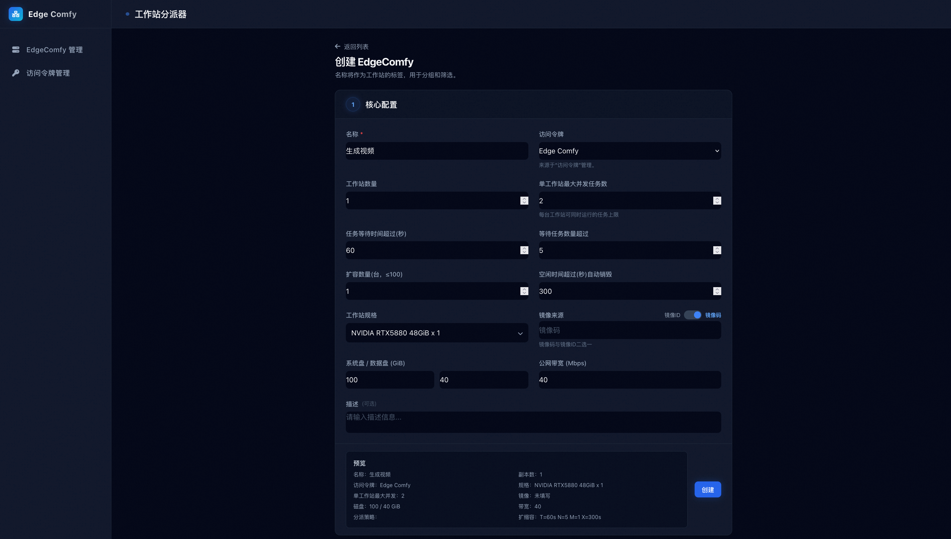Click the 等待任务数量超过 spinner arrows

717,250
